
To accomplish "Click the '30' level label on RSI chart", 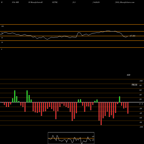I will (x=2, y=42).
